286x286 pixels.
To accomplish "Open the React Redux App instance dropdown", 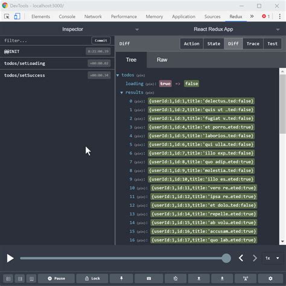I will [x=214, y=30].
